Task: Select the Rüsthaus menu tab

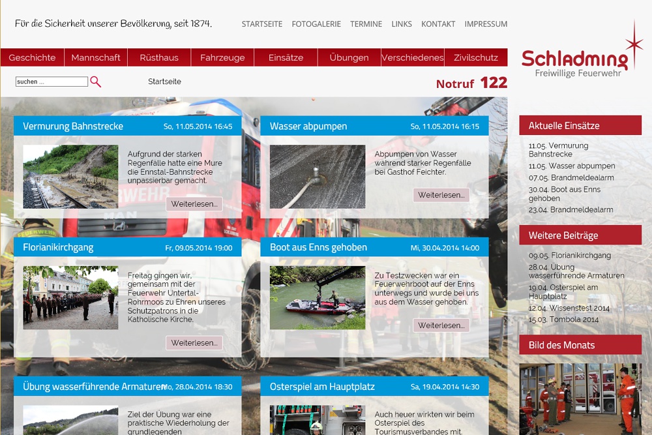Action: [159, 57]
